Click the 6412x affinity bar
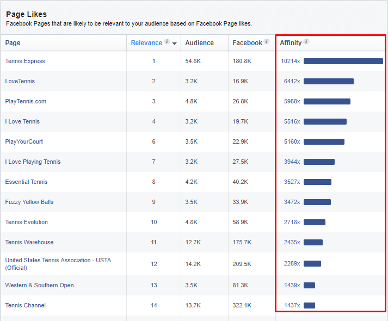Viewport: 388px width, 321px height. (x=329, y=81)
